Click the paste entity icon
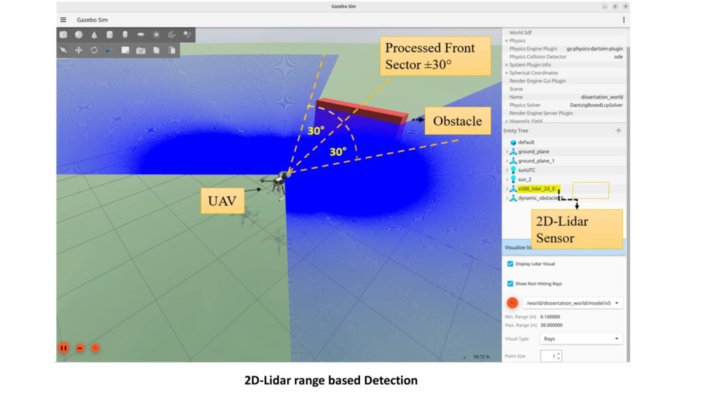The width and height of the screenshot is (712, 400). coord(172,50)
